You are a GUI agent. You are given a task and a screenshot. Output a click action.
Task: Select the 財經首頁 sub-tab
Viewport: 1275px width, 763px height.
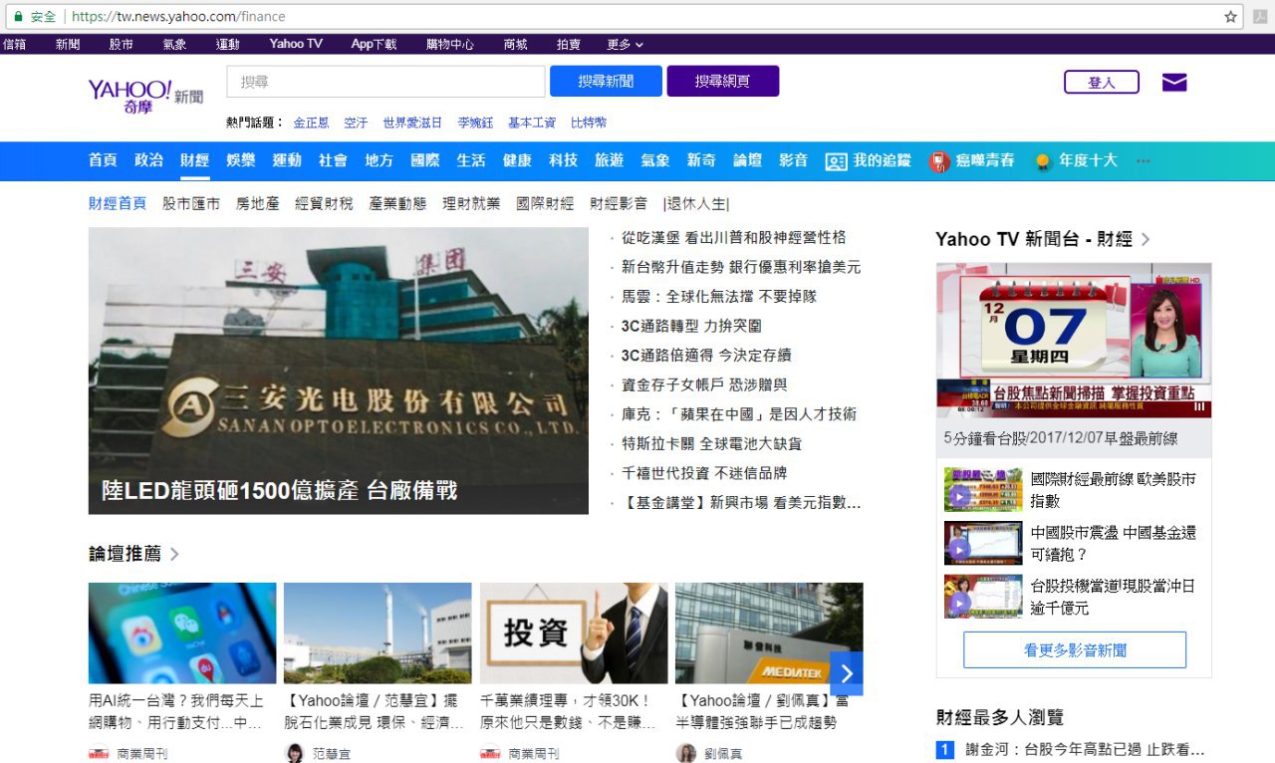click(118, 203)
